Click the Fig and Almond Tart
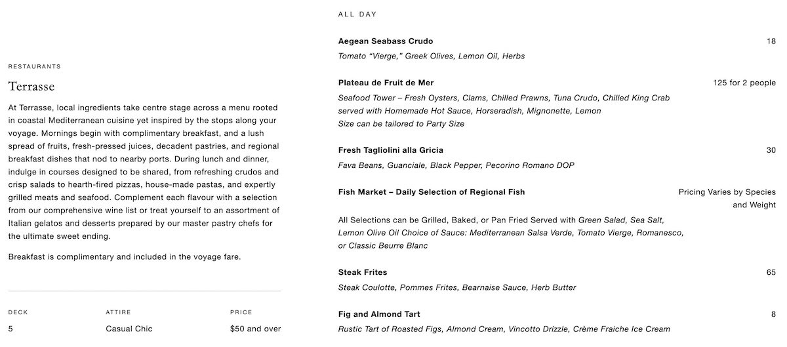The image size is (787, 347). click(x=379, y=314)
